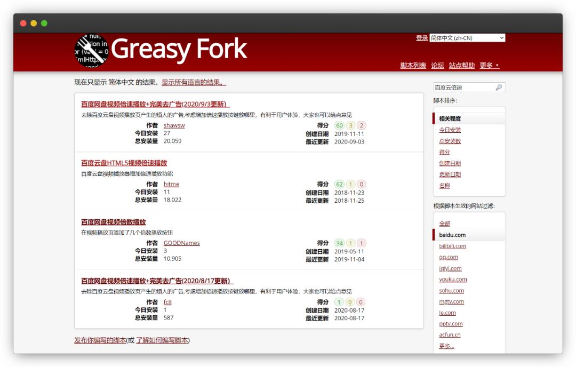Open author shawsw's profile
The image size is (576, 367).
click(x=174, y=125)
